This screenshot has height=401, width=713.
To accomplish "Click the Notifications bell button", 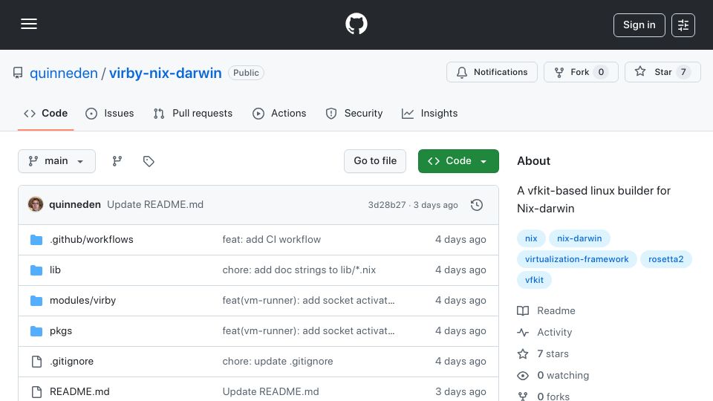I will (492, 72).
